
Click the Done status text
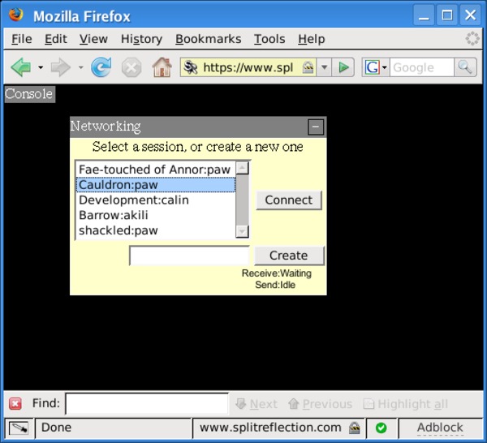coord(57,428)
